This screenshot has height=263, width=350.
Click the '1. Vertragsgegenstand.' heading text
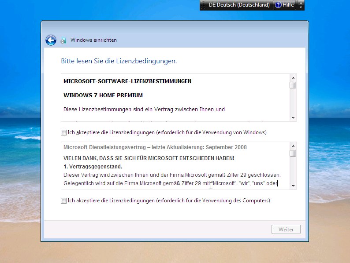tap(93, 167)
